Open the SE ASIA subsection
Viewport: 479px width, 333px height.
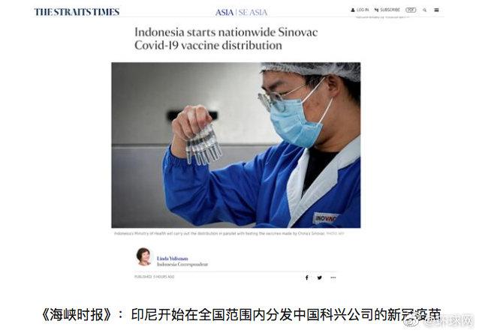[x=252, y=13]
